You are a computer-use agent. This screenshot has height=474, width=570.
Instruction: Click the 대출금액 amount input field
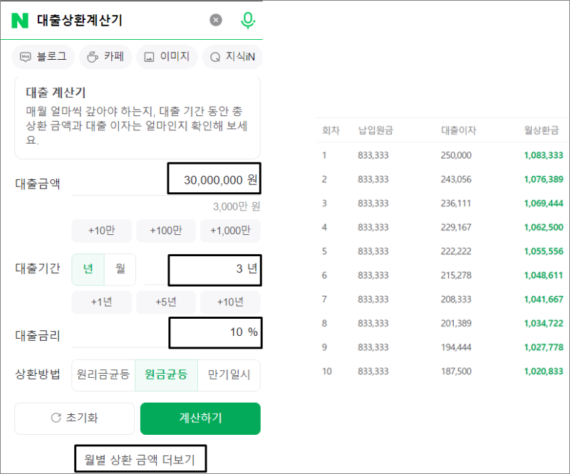click(214, 180)
